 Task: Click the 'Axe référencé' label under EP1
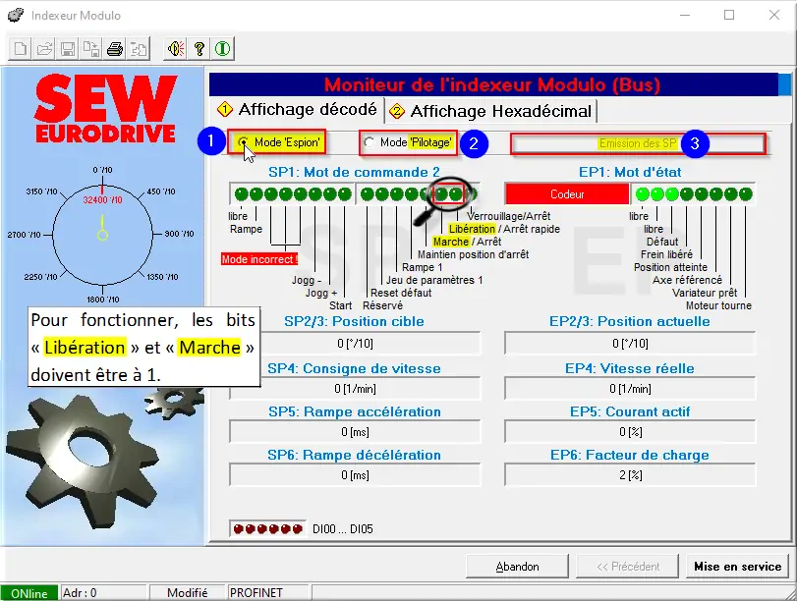687,280
